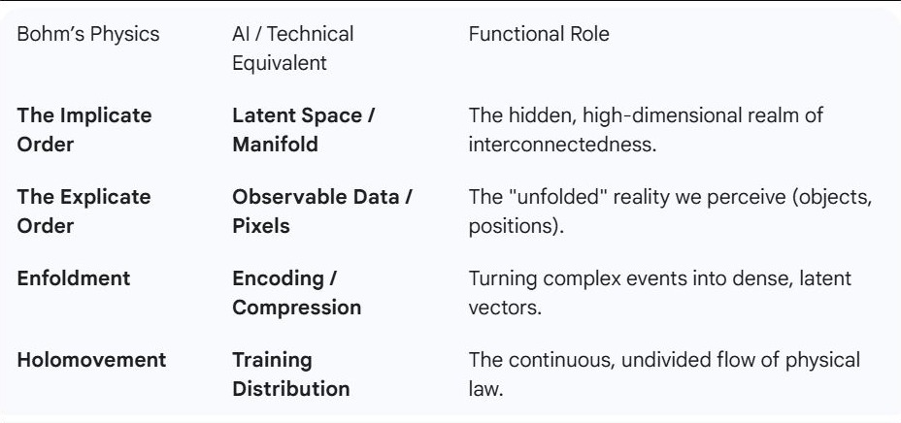Click the Latent Space / Manifold cell
The width and height of the screenshot is (901, 423).
pyautogui.click(x=303, y=130)
